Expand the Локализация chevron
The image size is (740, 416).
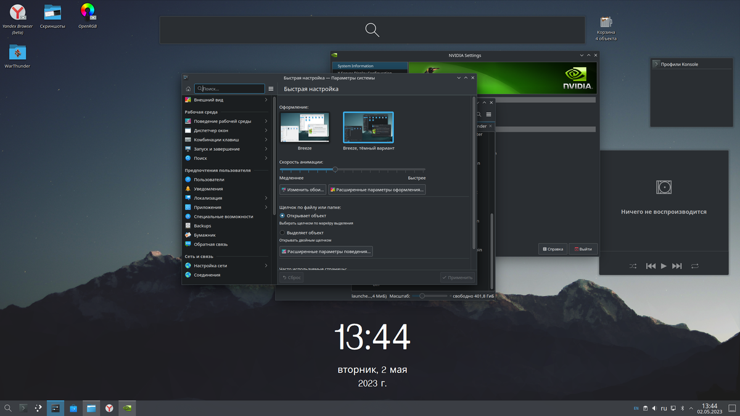(x=266, y=198)
